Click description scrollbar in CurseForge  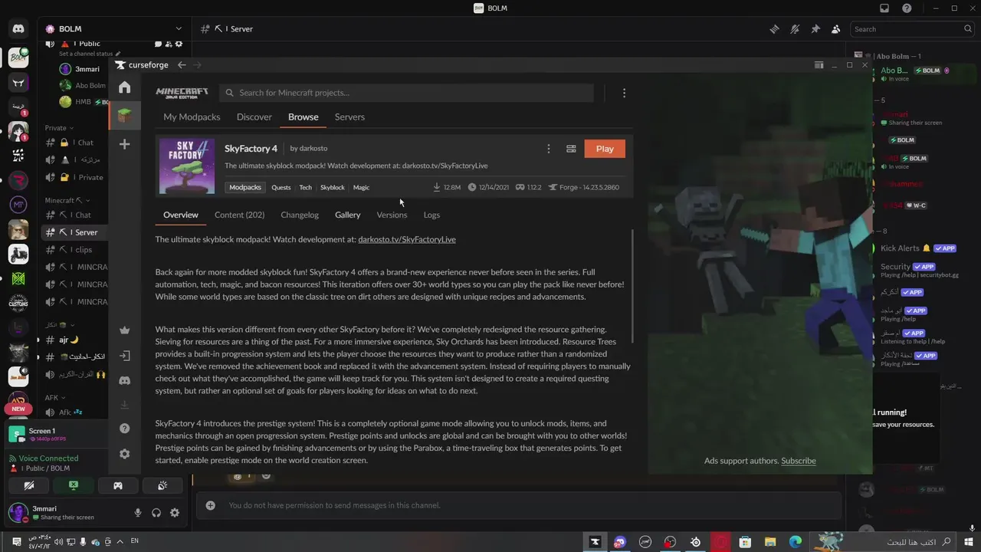[632, 286]
